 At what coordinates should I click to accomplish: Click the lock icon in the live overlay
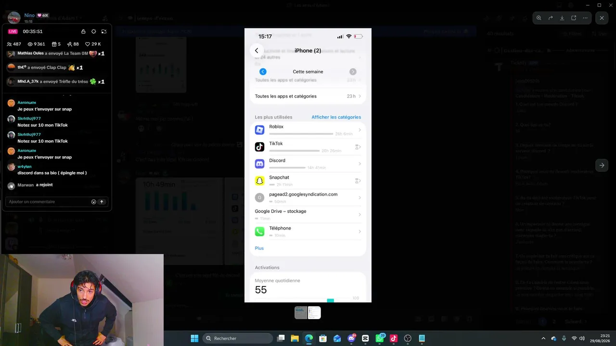(83, 31)
